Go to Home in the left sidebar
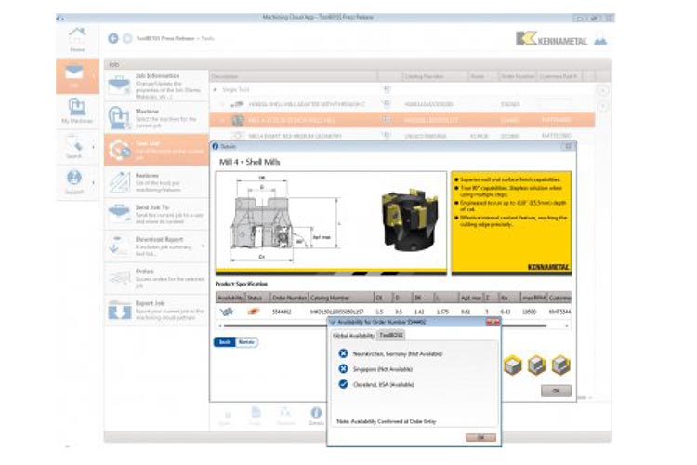Viewport: 697px width, 465px height. coord(77,40)
